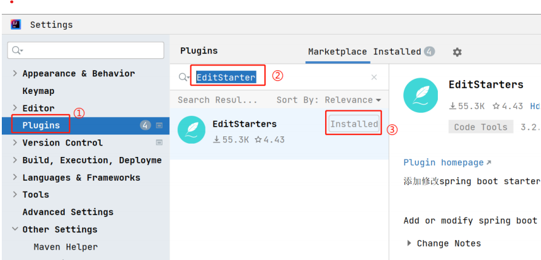Image resolution: width=541 pixels, height=260 pixels.
Task: Expand the Version Control node
Action: pos(15,142)
